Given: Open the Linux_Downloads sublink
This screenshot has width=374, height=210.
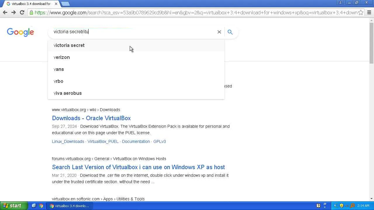Looking at the screenshot, I should (68, 141).
